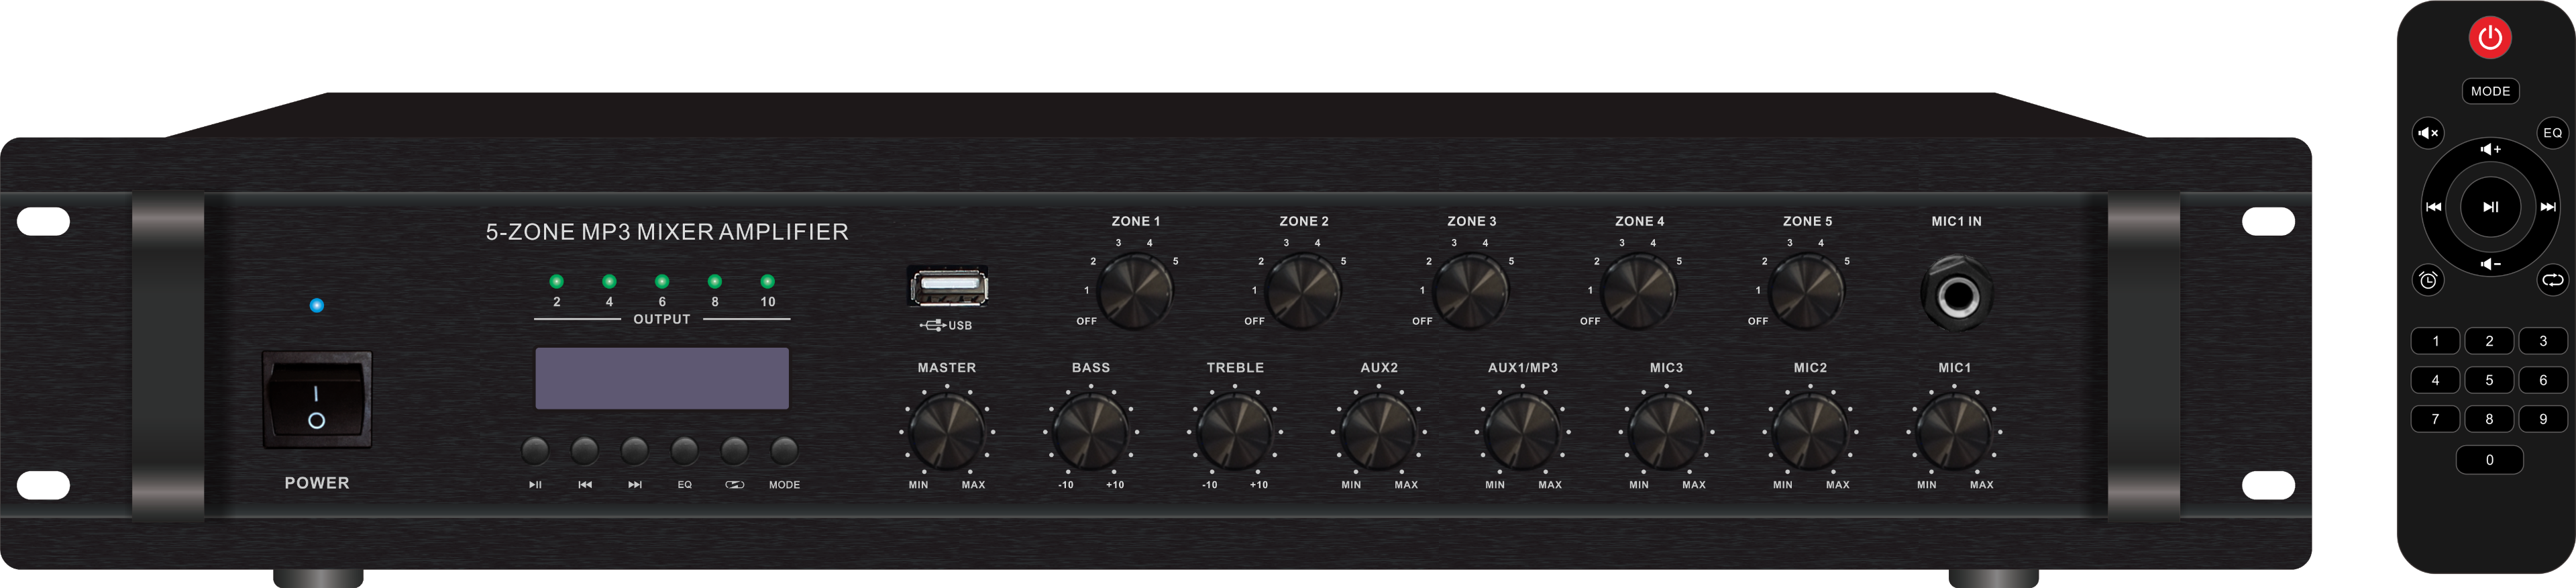This screenshot has height=588, width=2576.
Task: Tap the mute button on the remote
Action: pos(2428,132)
